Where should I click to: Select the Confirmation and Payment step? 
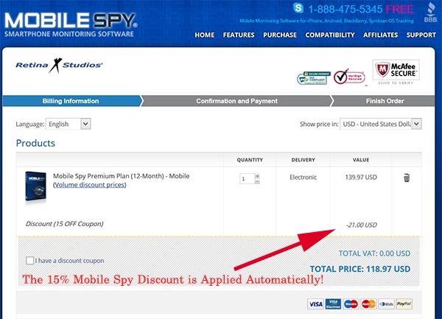(x=236, y=101)
